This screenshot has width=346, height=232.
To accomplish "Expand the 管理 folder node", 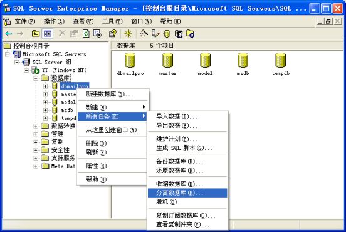I will click(x=36, y=134).
